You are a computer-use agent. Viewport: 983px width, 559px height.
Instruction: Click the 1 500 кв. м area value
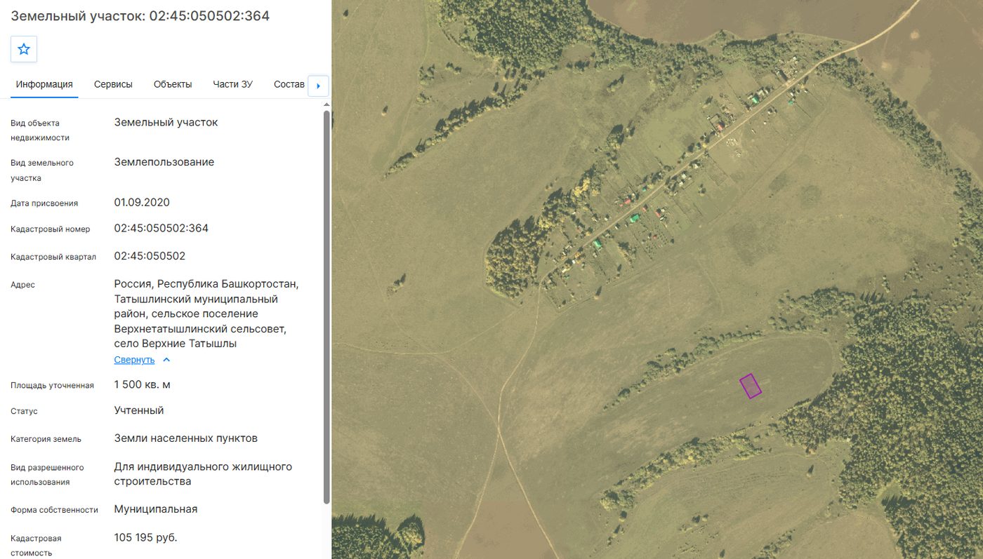pos(143,384)
